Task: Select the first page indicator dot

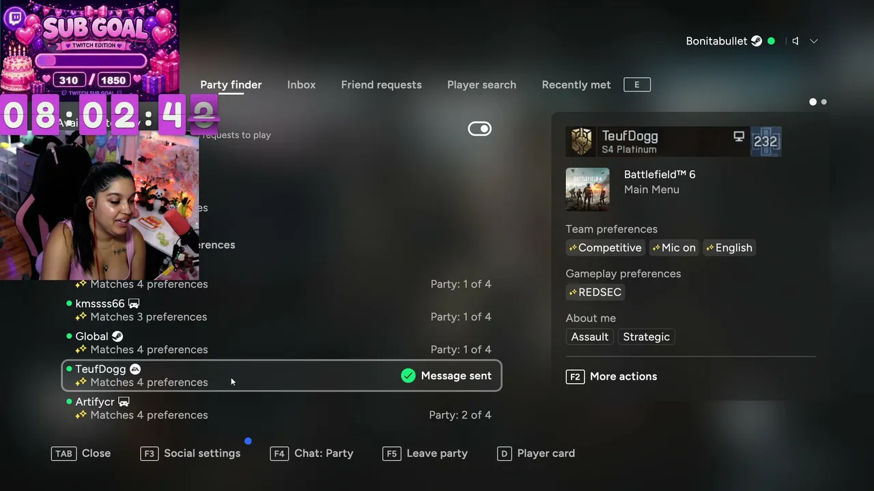Action: click(813, 102)
